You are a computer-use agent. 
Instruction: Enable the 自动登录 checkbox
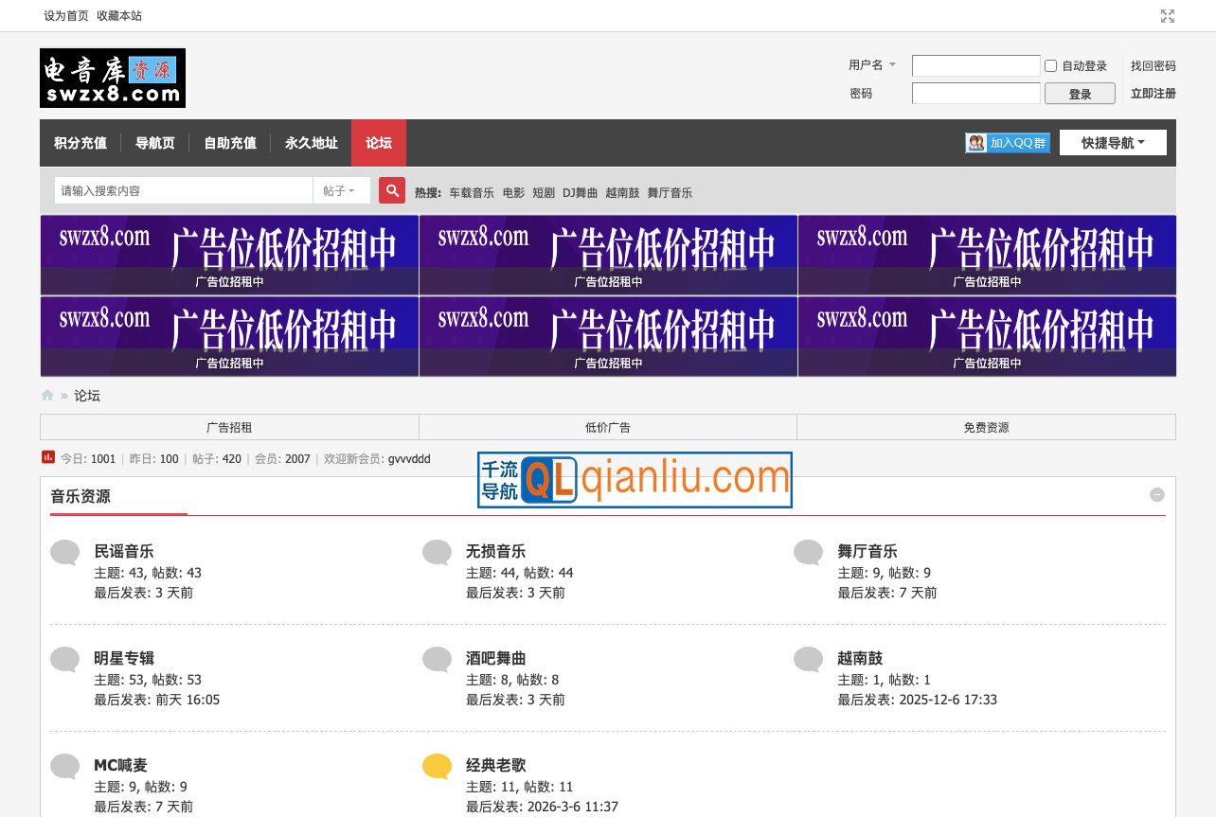[1050, 66]
